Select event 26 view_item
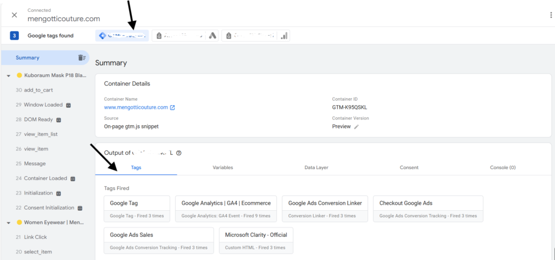 (x=32, y=149)
